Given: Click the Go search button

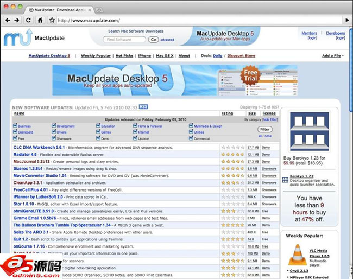Looking at the screenshot, I should 153,40.
